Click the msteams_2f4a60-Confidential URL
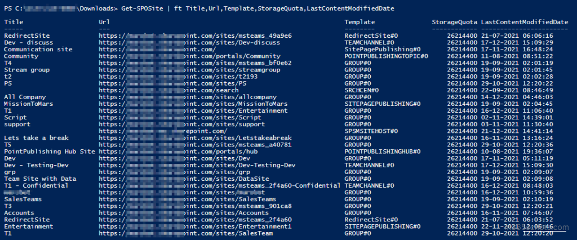Screen dimensions: 577x240 coord(219,185)
